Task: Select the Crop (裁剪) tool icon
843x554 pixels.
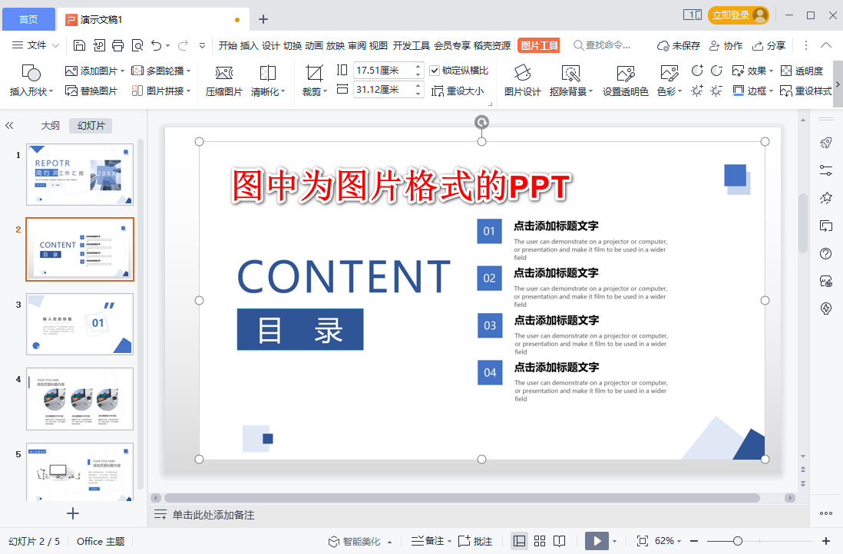Action: click(314, 73)
